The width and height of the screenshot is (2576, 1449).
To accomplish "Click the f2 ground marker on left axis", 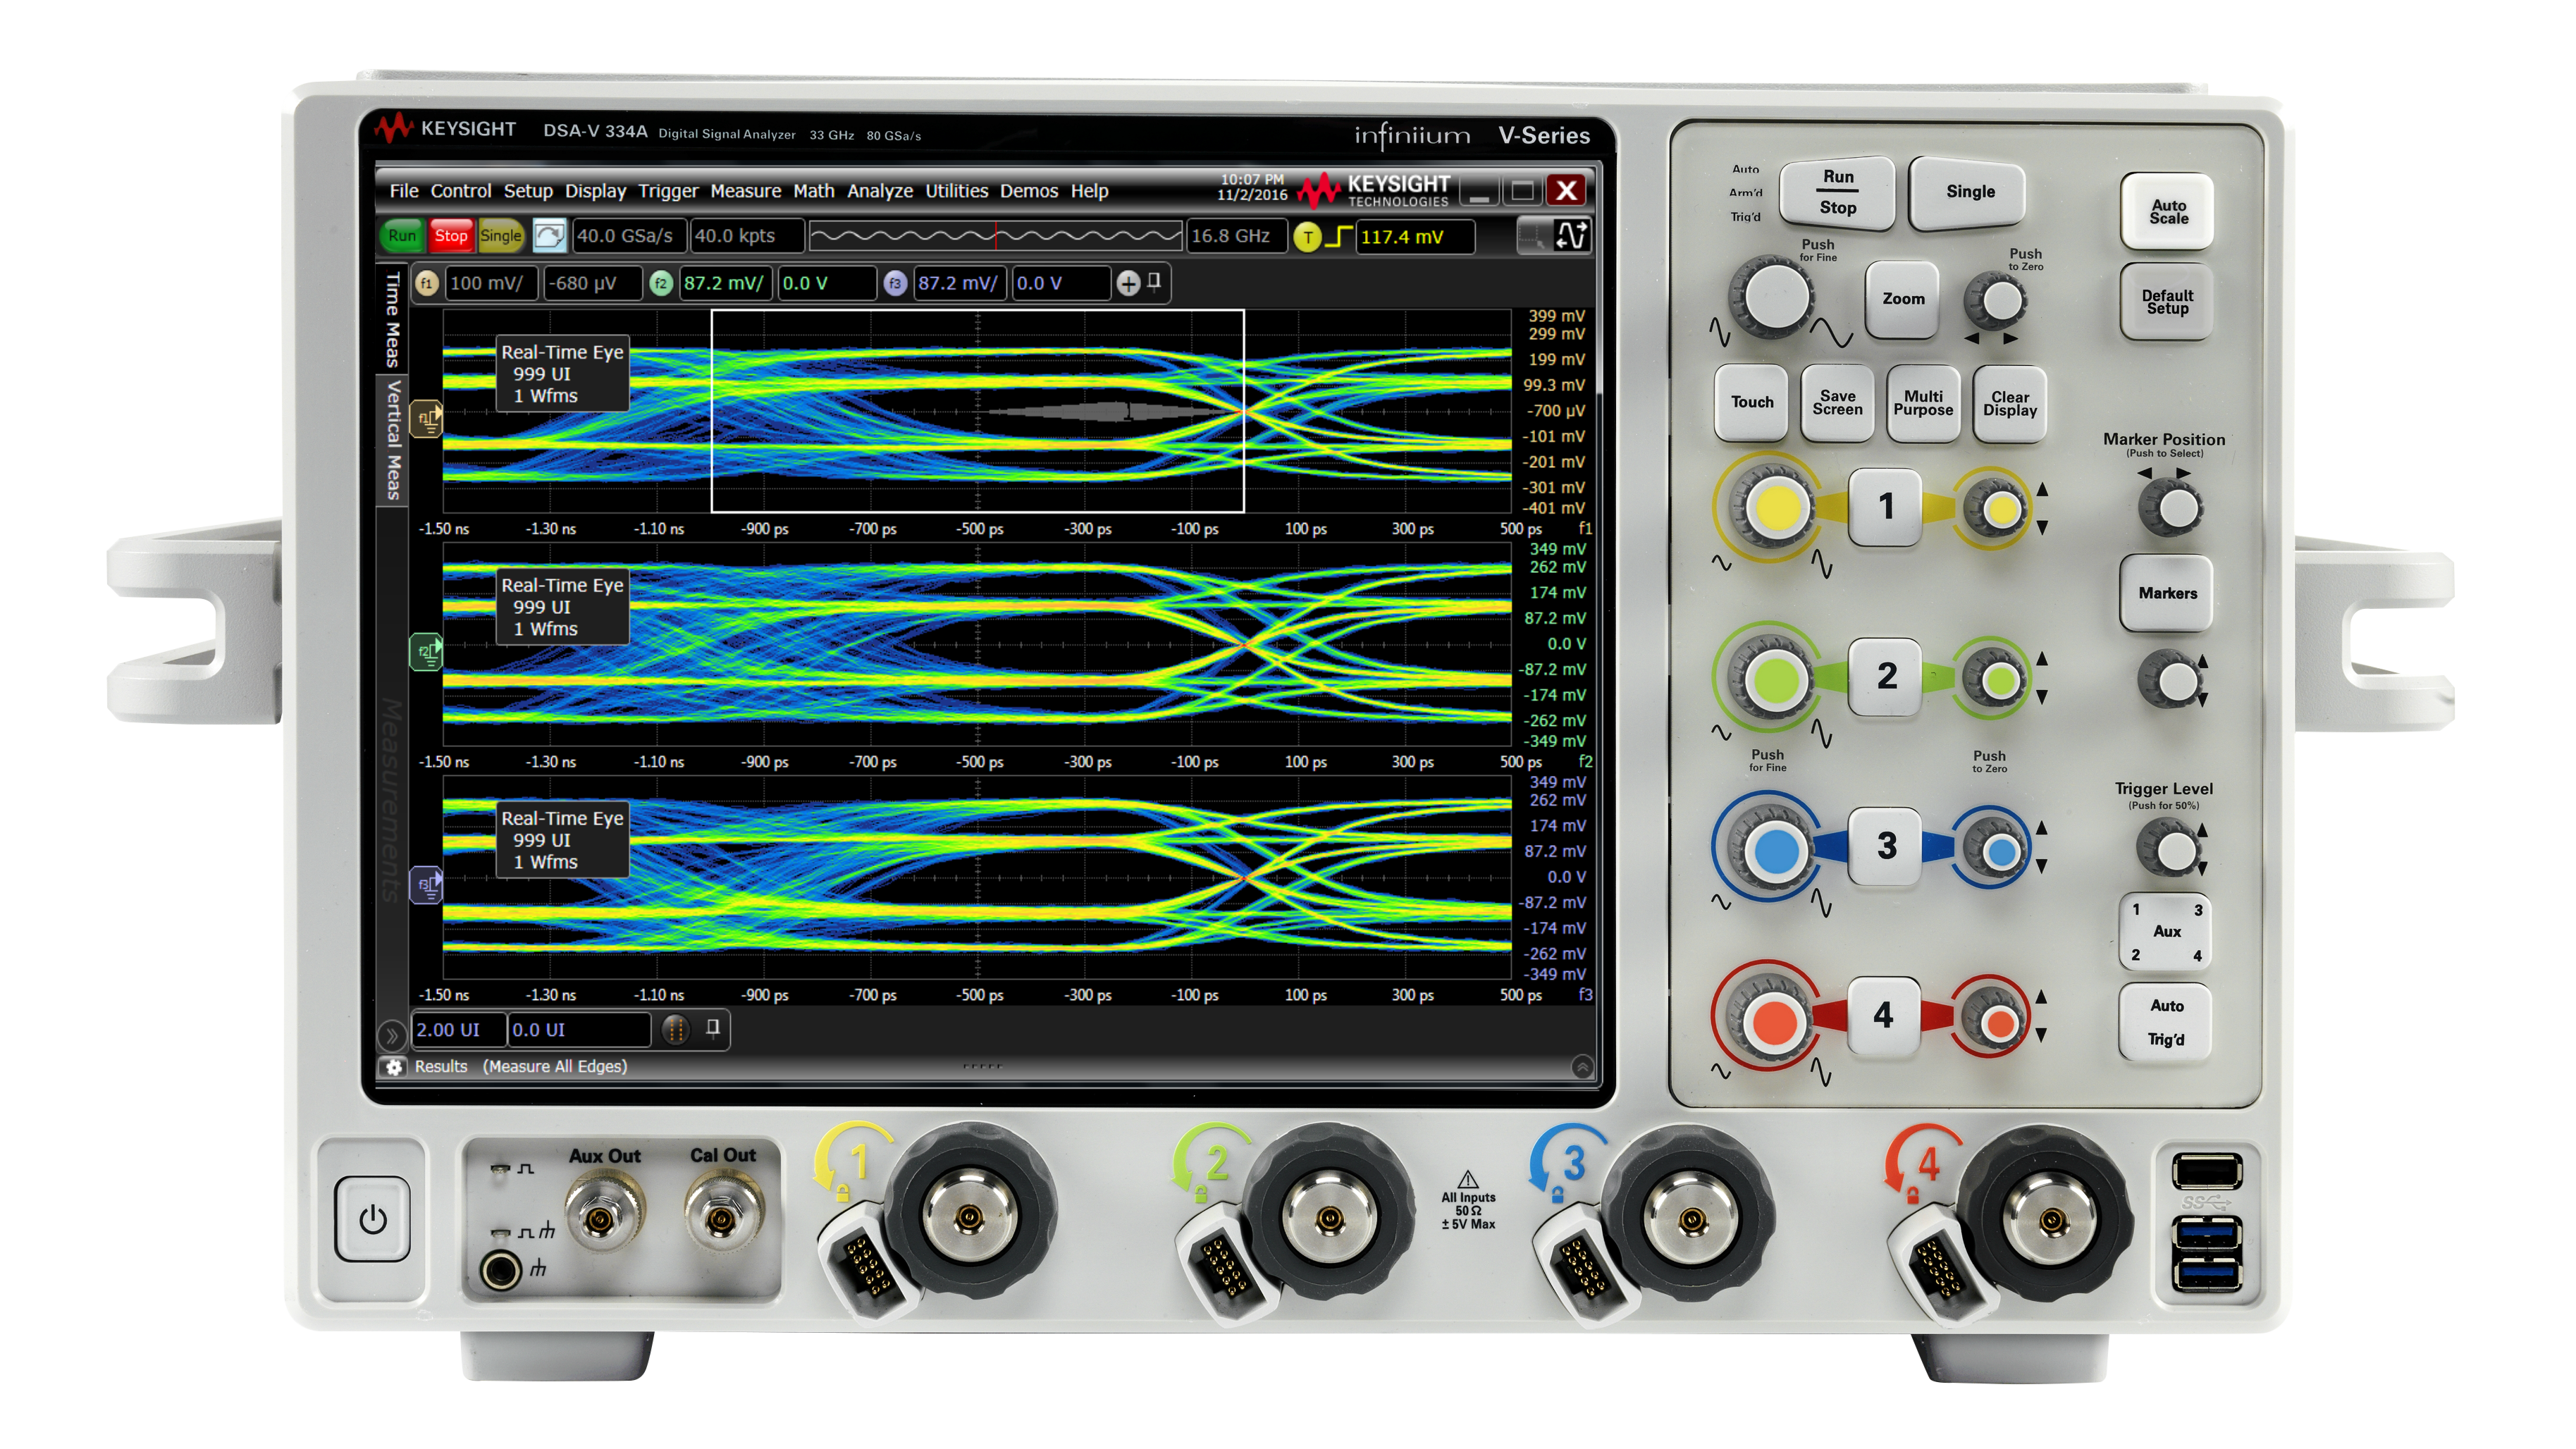I will click(427, 652).
